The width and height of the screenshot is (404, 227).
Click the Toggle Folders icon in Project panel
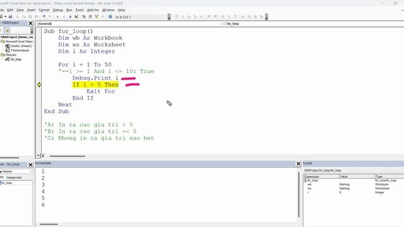pos(7,30)
